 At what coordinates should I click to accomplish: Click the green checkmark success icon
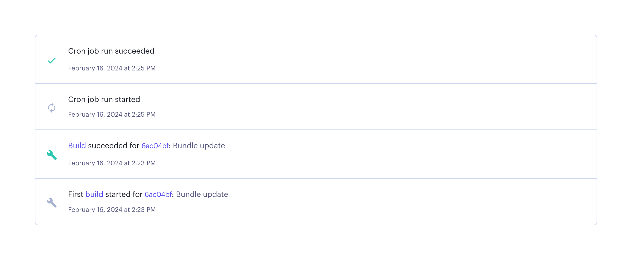52,60
